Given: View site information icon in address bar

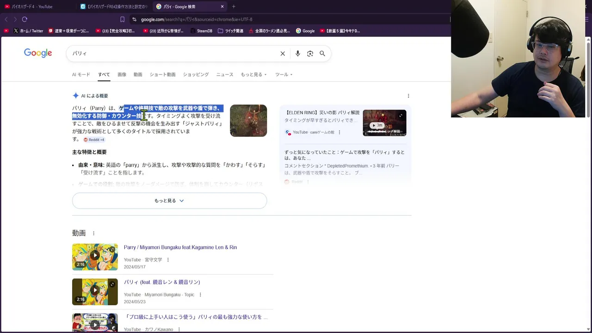Looking at the screenshot, I should [134, 19].
